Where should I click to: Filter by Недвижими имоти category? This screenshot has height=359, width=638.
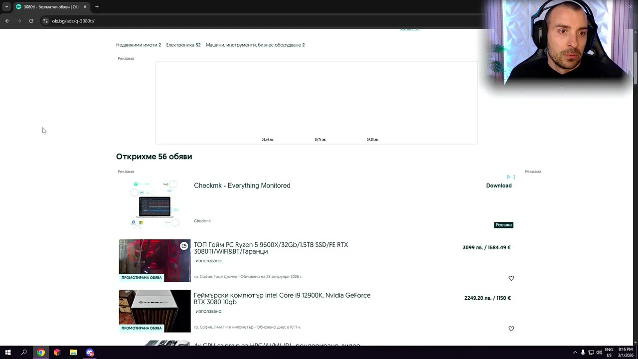139,45
